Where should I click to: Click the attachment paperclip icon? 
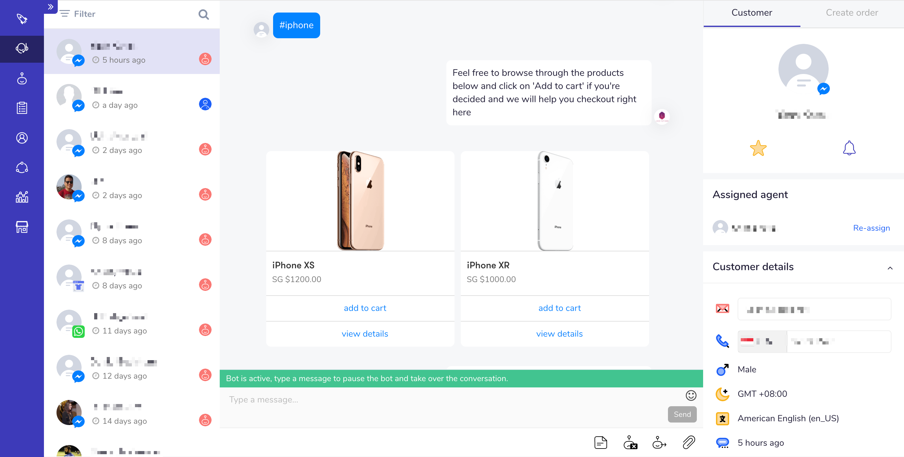[x=689, y=442]
